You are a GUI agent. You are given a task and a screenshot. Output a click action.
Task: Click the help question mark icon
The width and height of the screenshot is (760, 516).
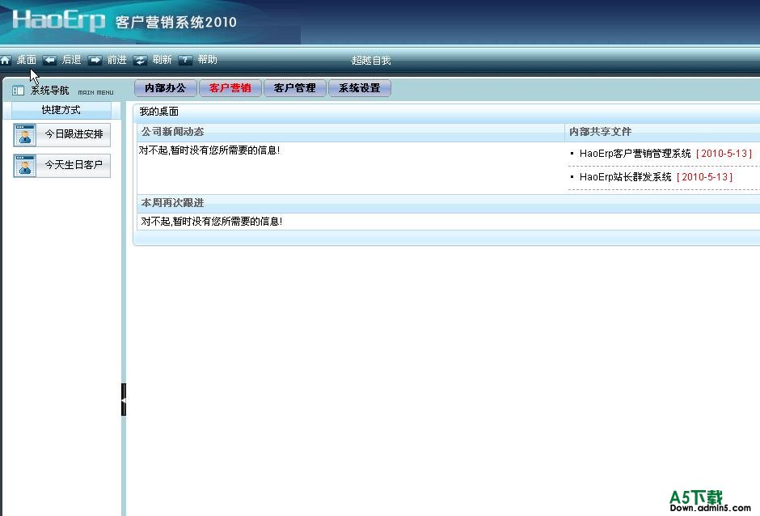coord(185,60)
